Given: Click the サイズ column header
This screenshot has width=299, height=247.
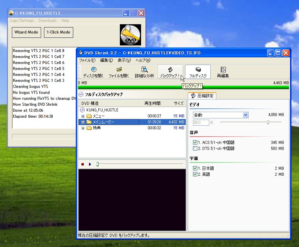Looking at the screenshot, I should [174, 103].
